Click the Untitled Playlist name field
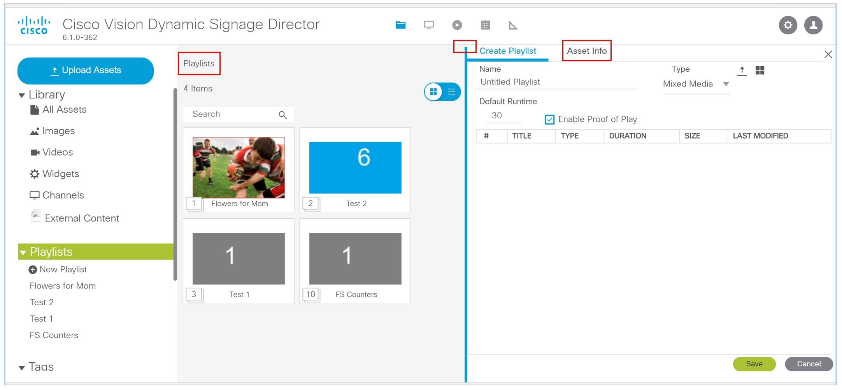 pos(556,82)
